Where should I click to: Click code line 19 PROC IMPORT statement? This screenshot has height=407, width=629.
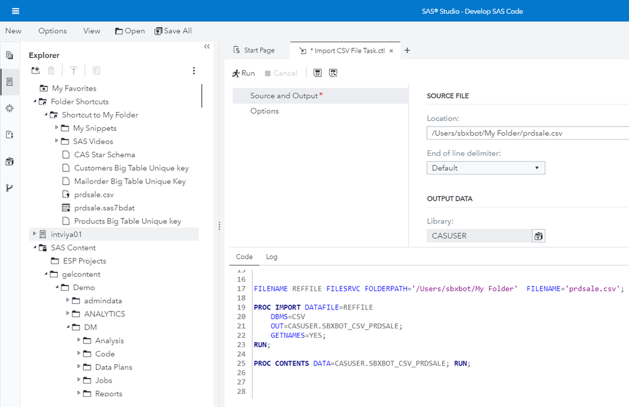314,307
